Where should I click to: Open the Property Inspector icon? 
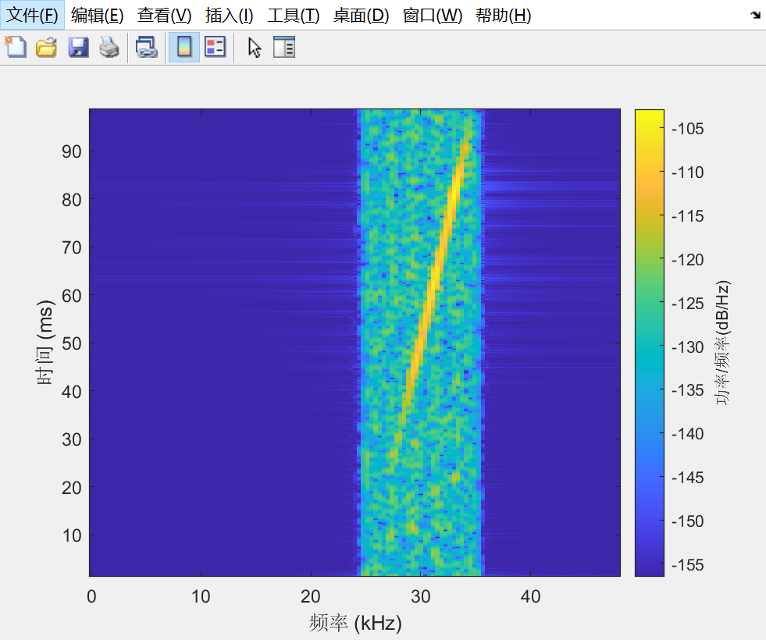point(283,48)
